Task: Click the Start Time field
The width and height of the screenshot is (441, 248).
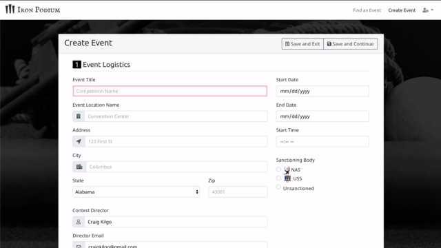Action: coord(322,141)
